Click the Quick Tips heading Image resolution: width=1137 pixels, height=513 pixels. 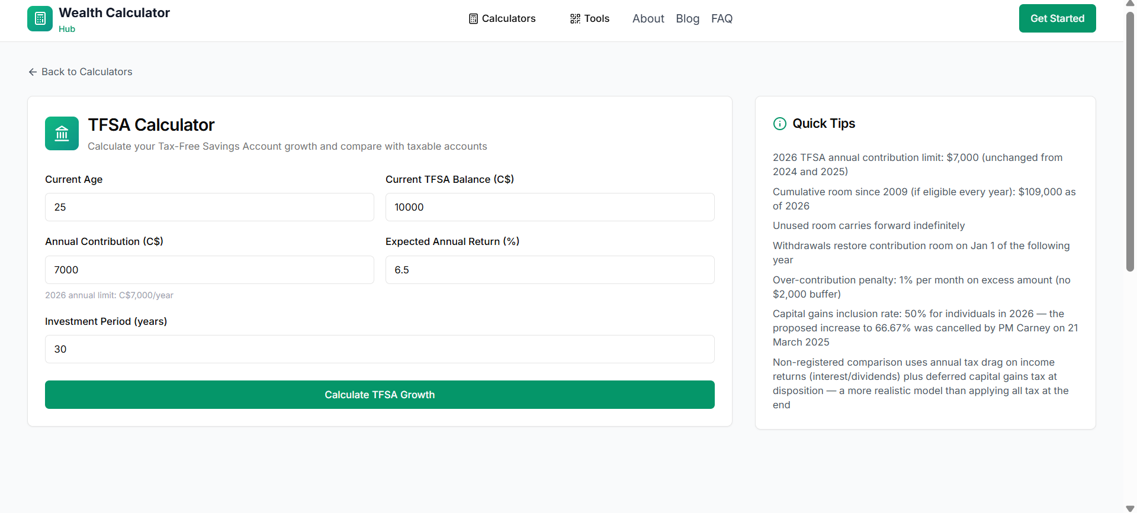click(824, 124)
